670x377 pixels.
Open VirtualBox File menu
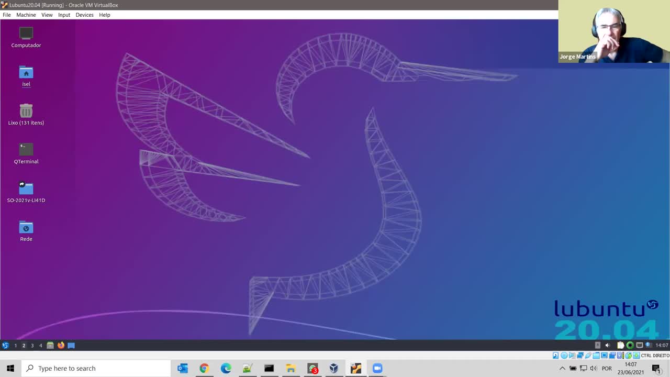coord(7,15)
